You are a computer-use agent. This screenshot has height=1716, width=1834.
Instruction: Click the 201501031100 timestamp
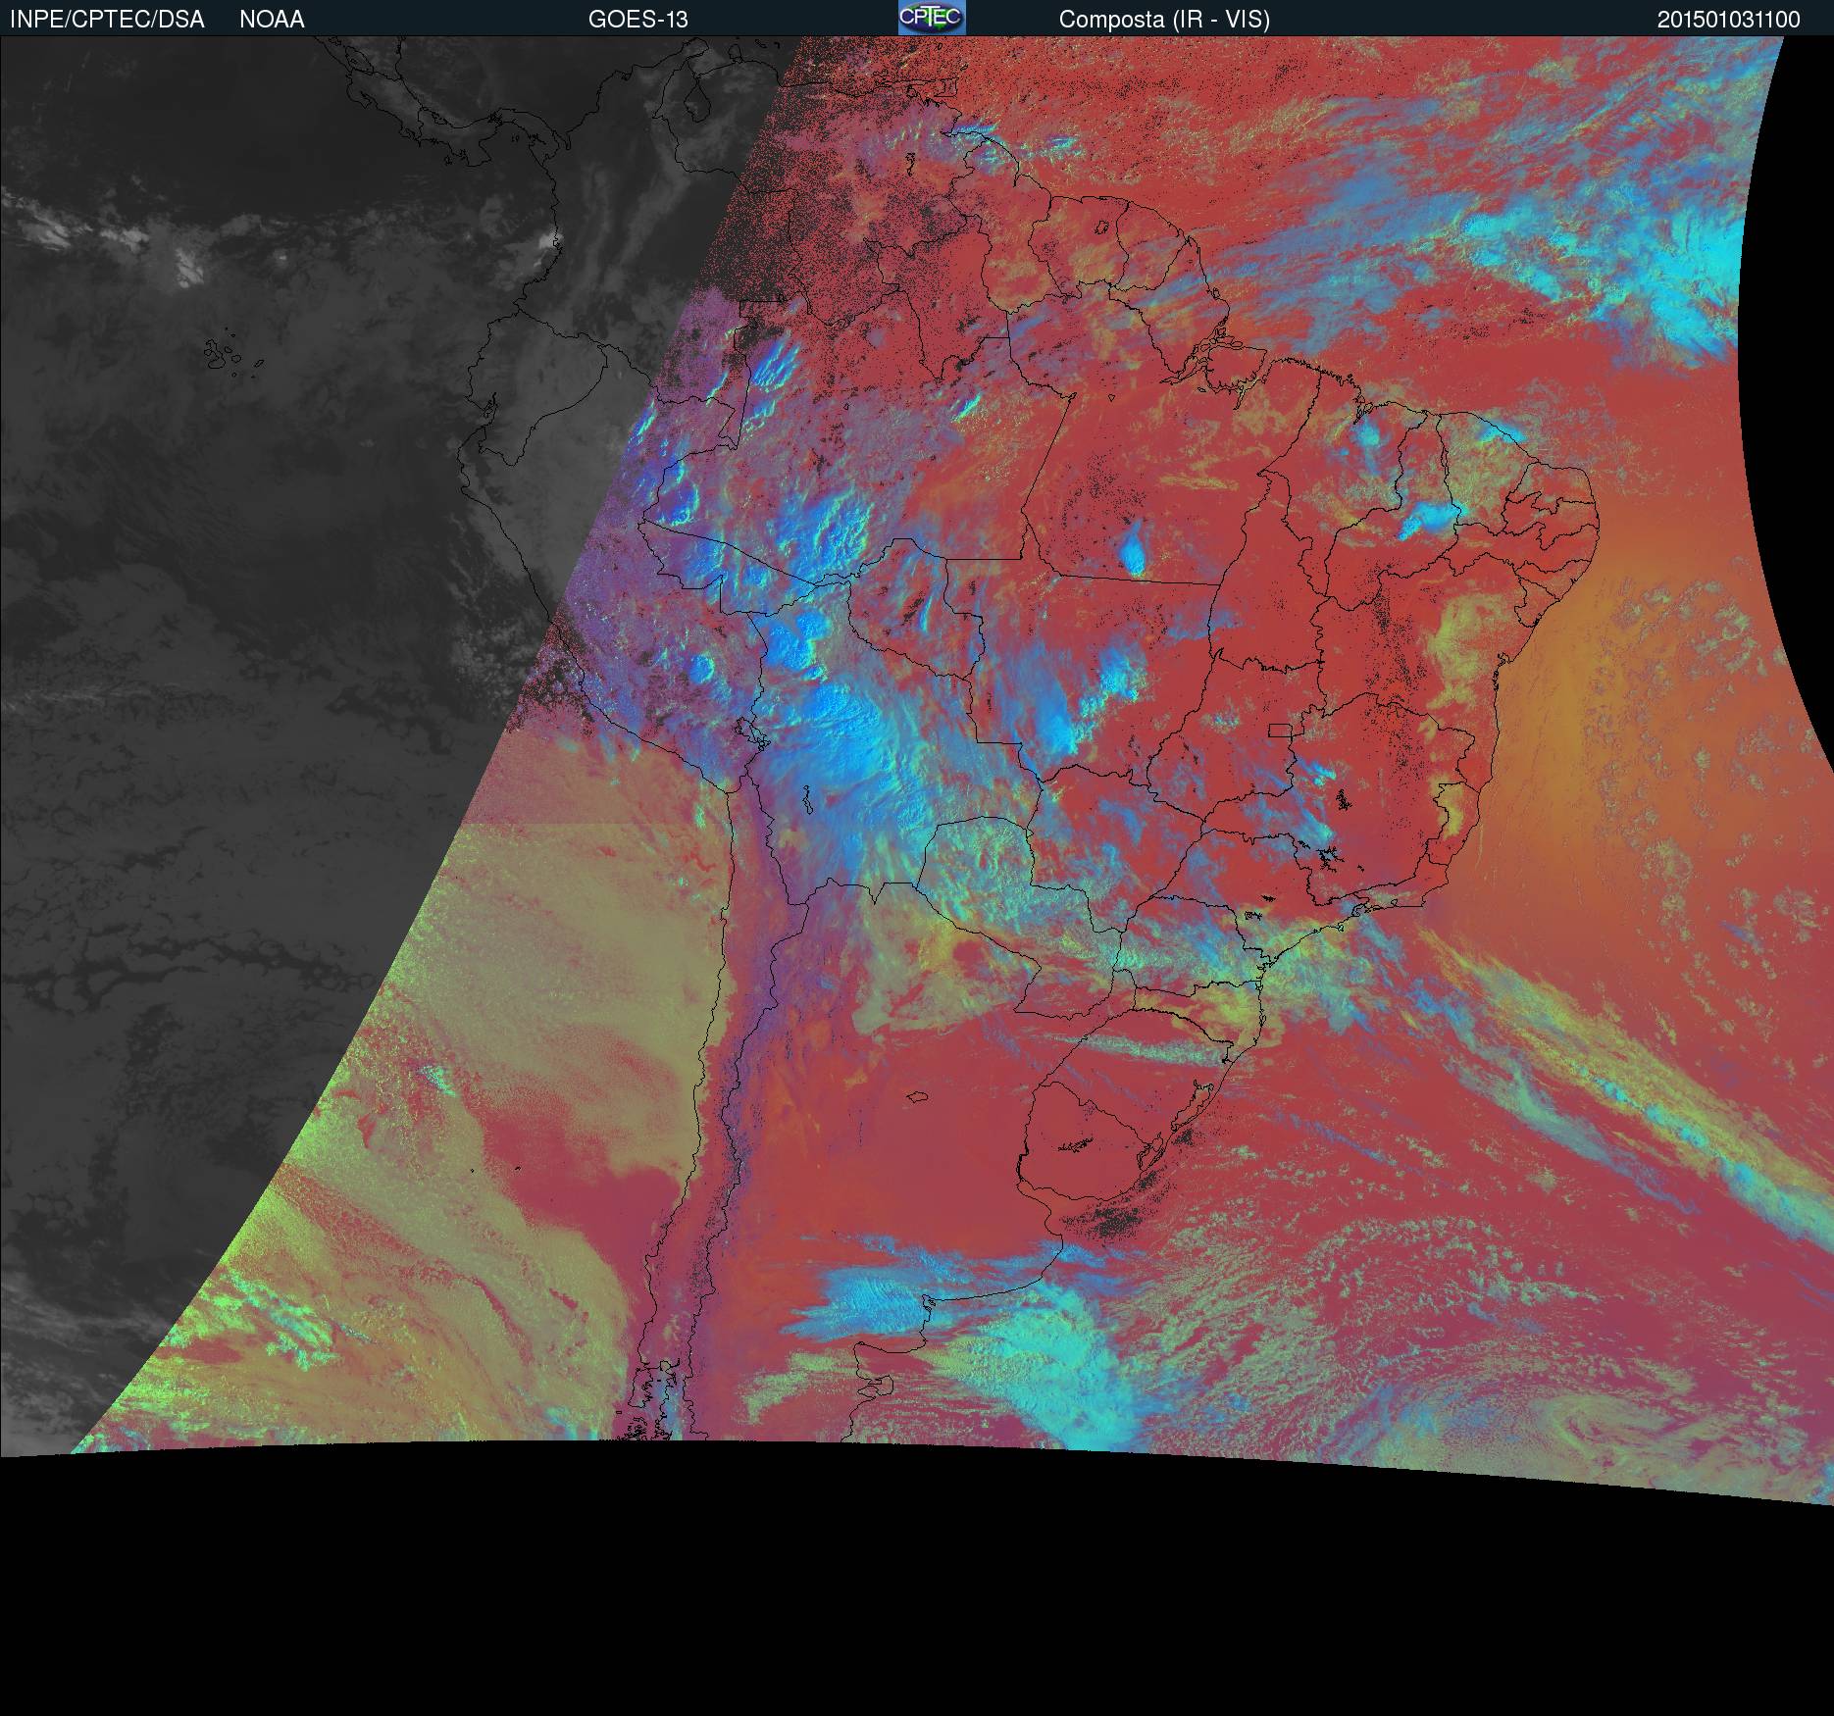[x=1729, y=20]
